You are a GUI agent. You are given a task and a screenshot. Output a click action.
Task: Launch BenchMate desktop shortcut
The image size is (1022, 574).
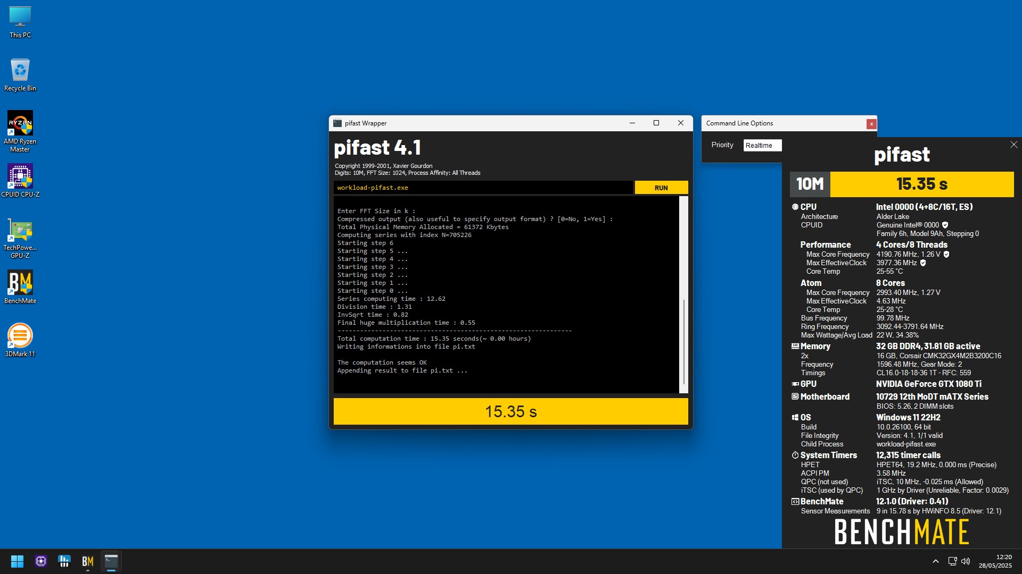point(20,287)
